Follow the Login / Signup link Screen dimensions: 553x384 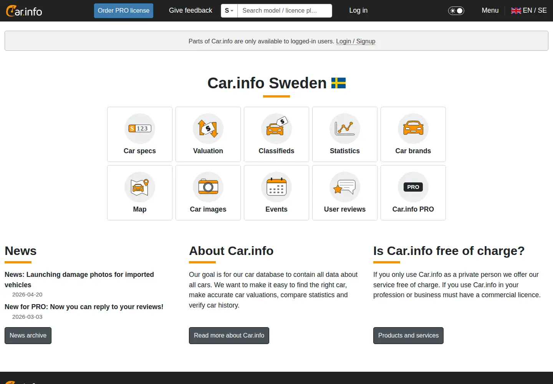[x=356, y=41]
